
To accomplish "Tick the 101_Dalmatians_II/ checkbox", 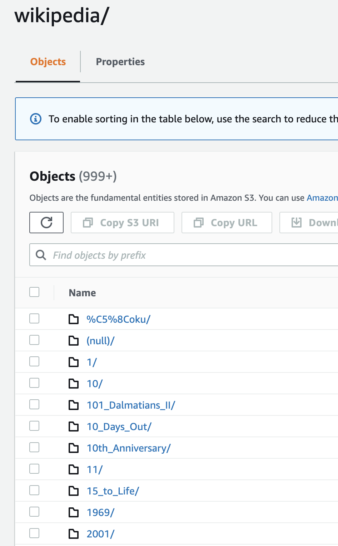I will tap(34, 404).
